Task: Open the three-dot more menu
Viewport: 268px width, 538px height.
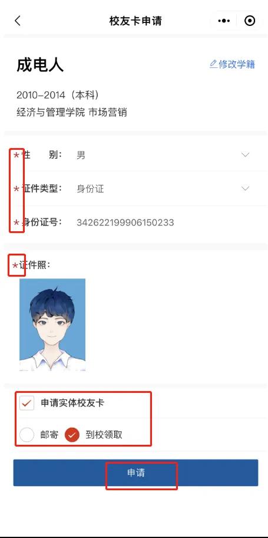Action: coord(224,21)
